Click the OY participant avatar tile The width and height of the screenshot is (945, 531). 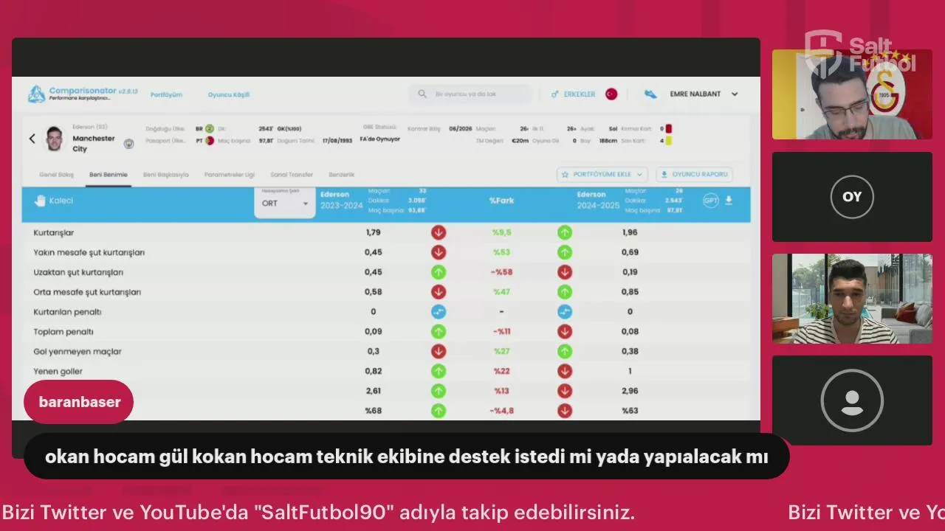tap(852, 197)
